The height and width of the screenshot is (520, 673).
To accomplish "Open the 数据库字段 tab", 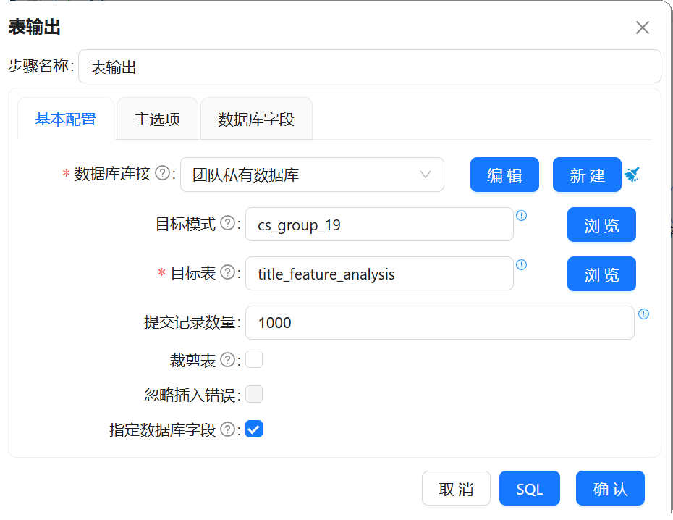I will (256, 119).
